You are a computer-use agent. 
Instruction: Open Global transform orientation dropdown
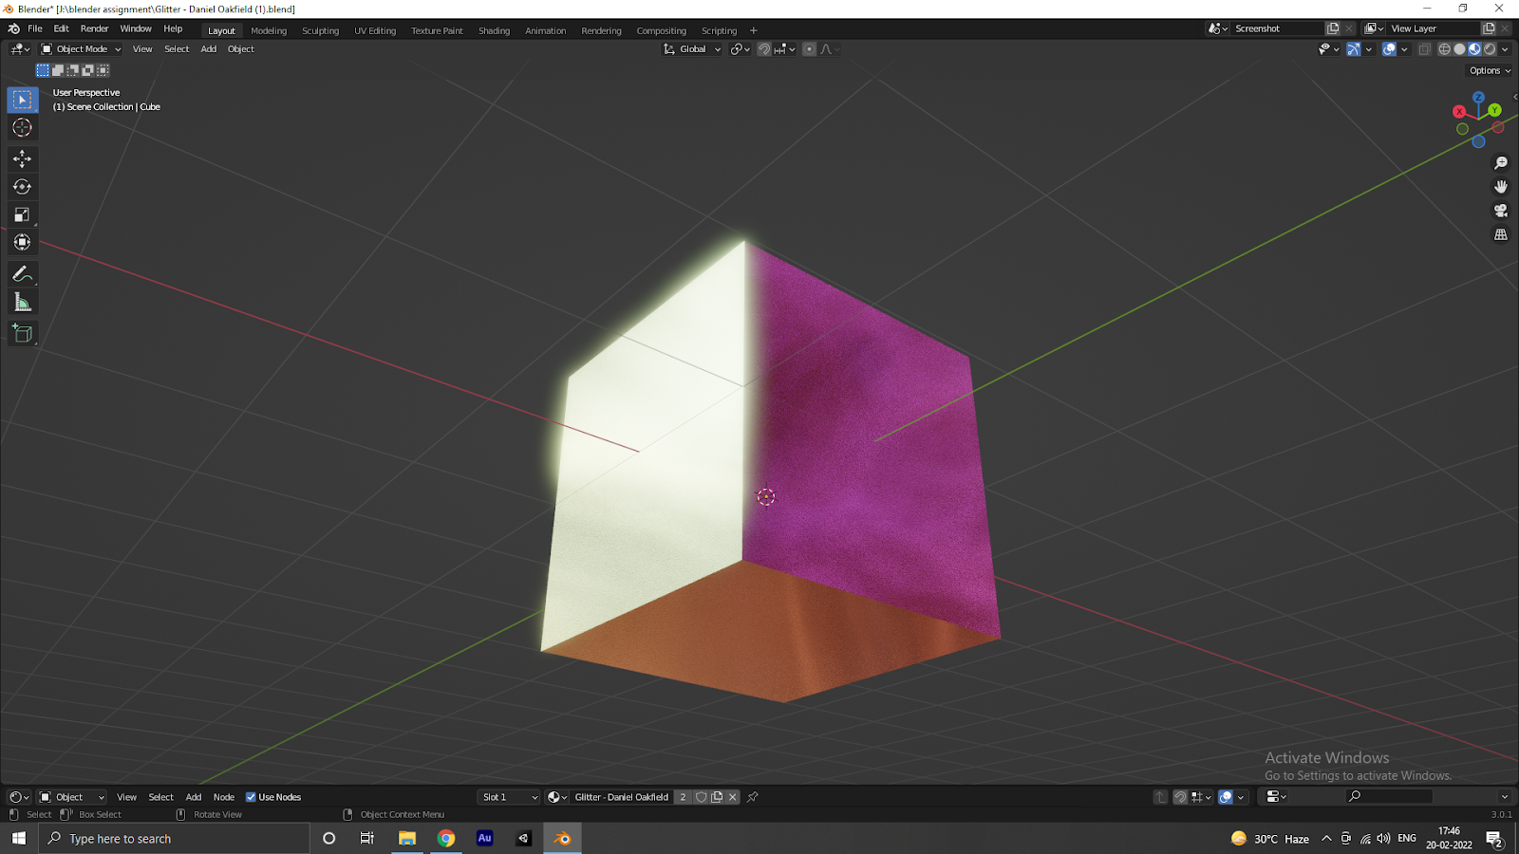[x=692, y=49]
